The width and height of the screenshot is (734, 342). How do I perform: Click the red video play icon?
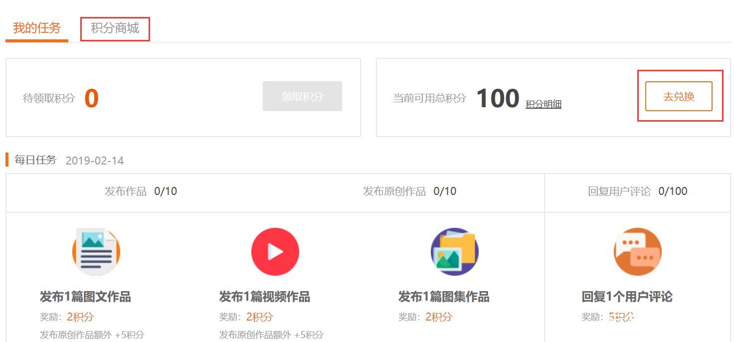(x=274, y=251)
